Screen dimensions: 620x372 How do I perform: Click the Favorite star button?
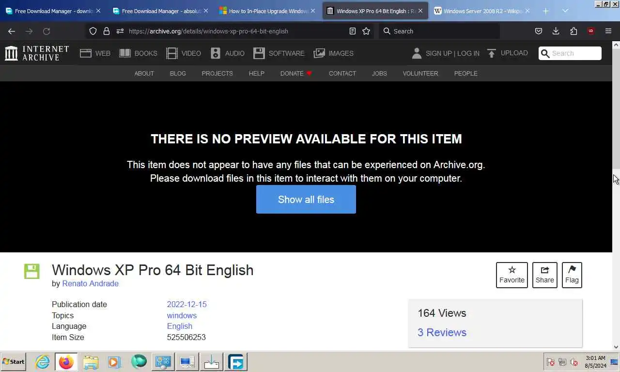(512, 275)
